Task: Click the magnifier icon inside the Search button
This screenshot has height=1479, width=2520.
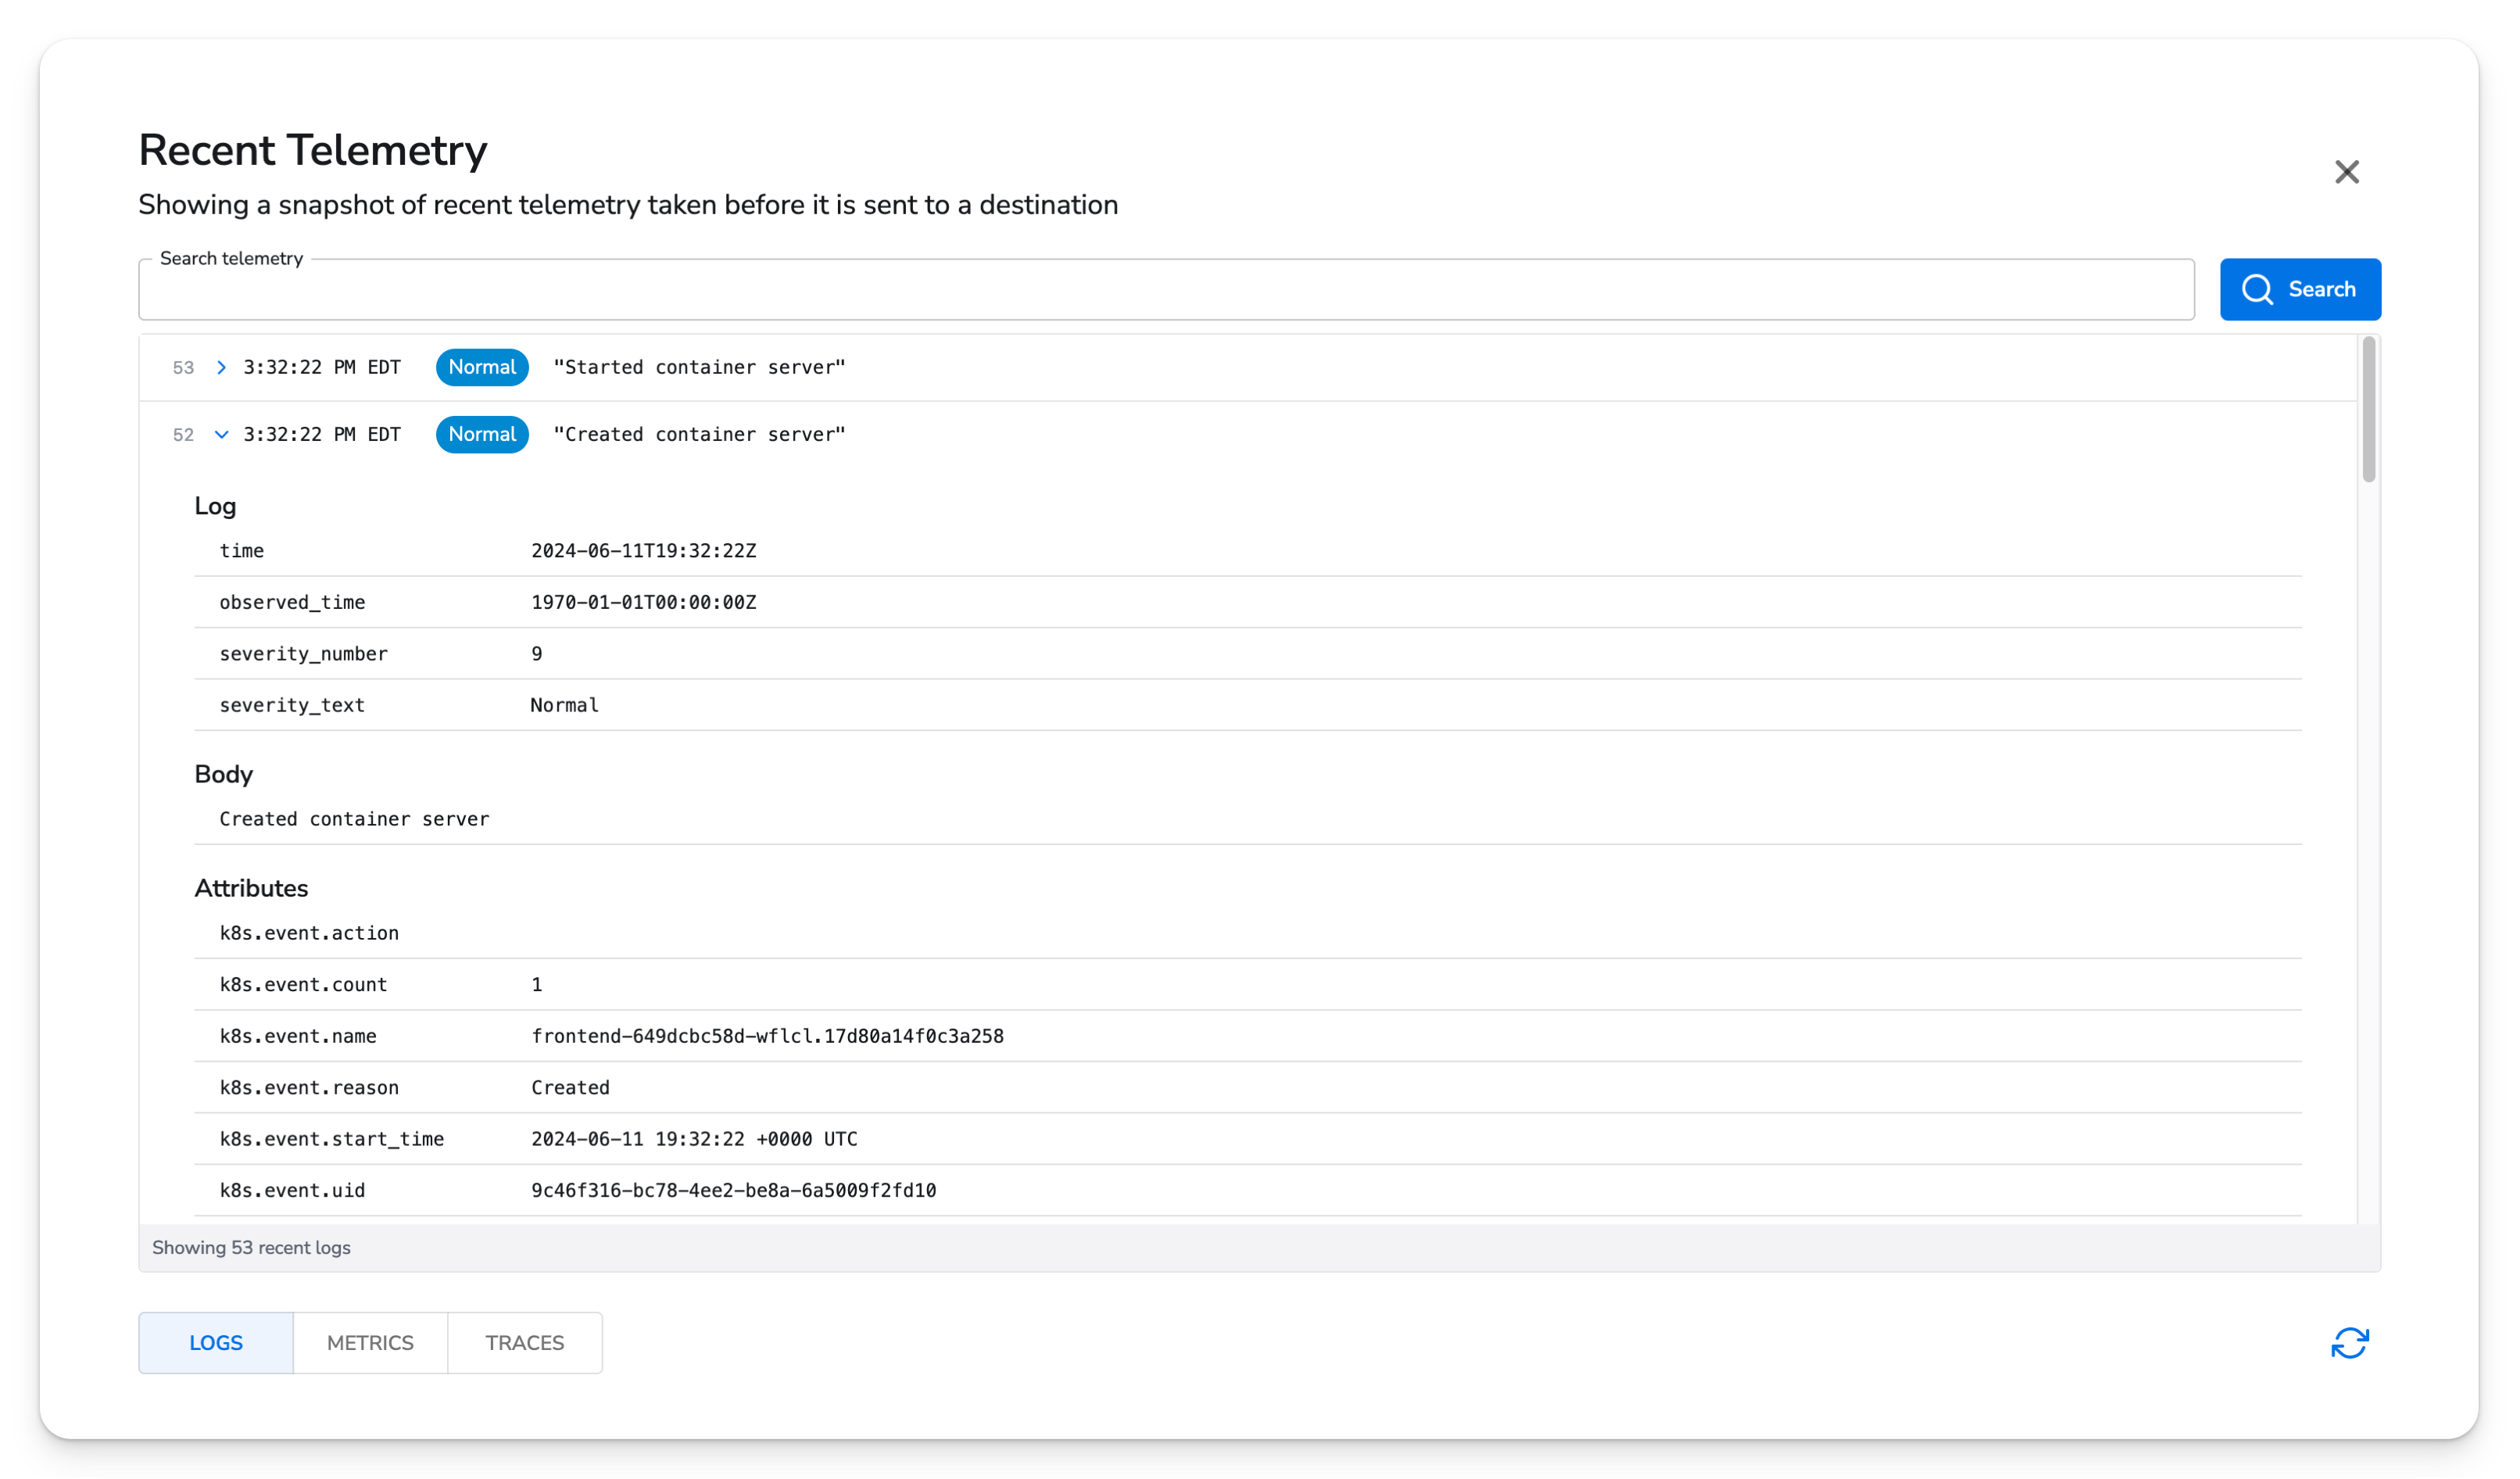Action: pyautogui.click(x=2257, y=289)
